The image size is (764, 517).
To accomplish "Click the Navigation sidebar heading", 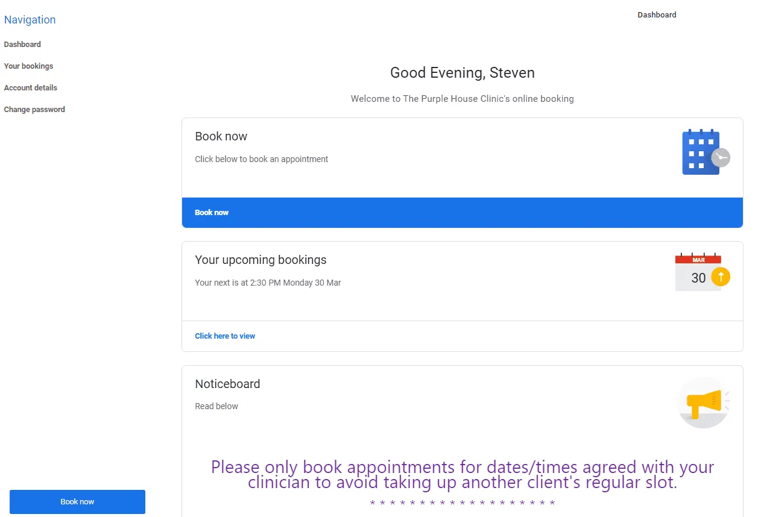I will [x=30, y=20].
